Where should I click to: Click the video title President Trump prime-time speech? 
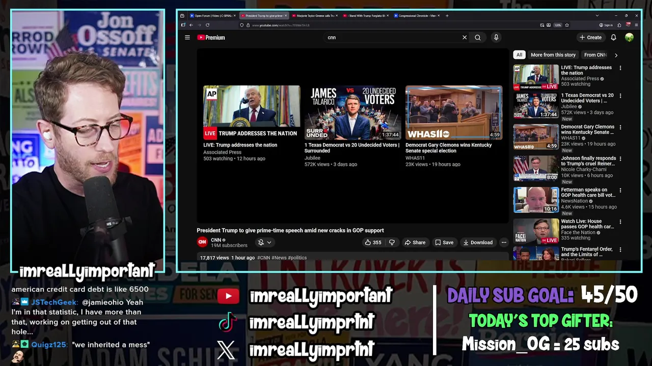(x=290, y=230)
